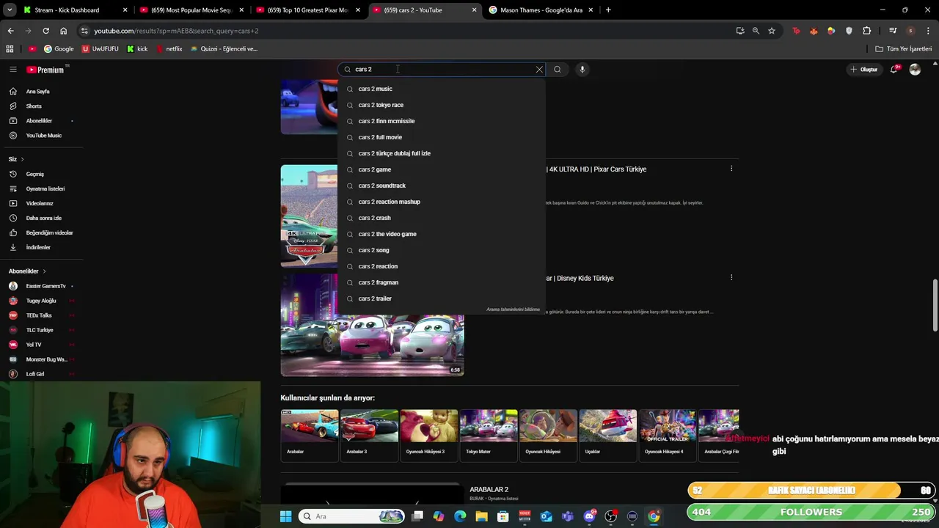
Task: Click 'Arama tahminlerini bildirme' report link
Action: pyautogui.click(x=513, y=309)
